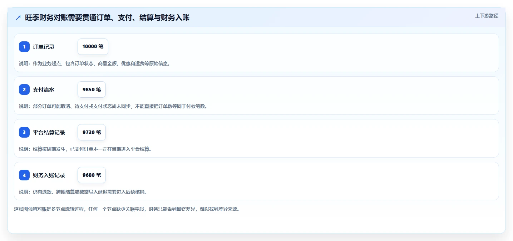
Task: Click the 财务入账记录 label
Action: 49,175
